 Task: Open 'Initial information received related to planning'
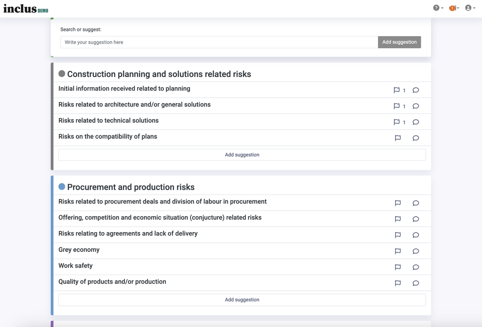[124, 89]
